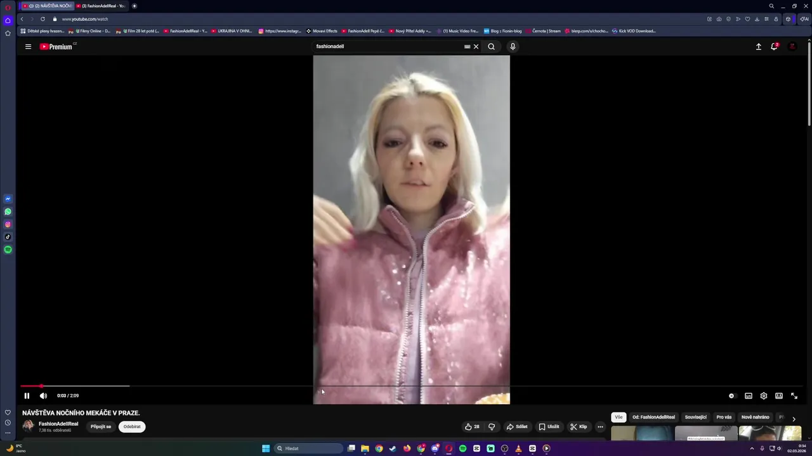The image size is (812, 456).
Task: Expand hidden system tray icons
Action: (x=752, y=448)
